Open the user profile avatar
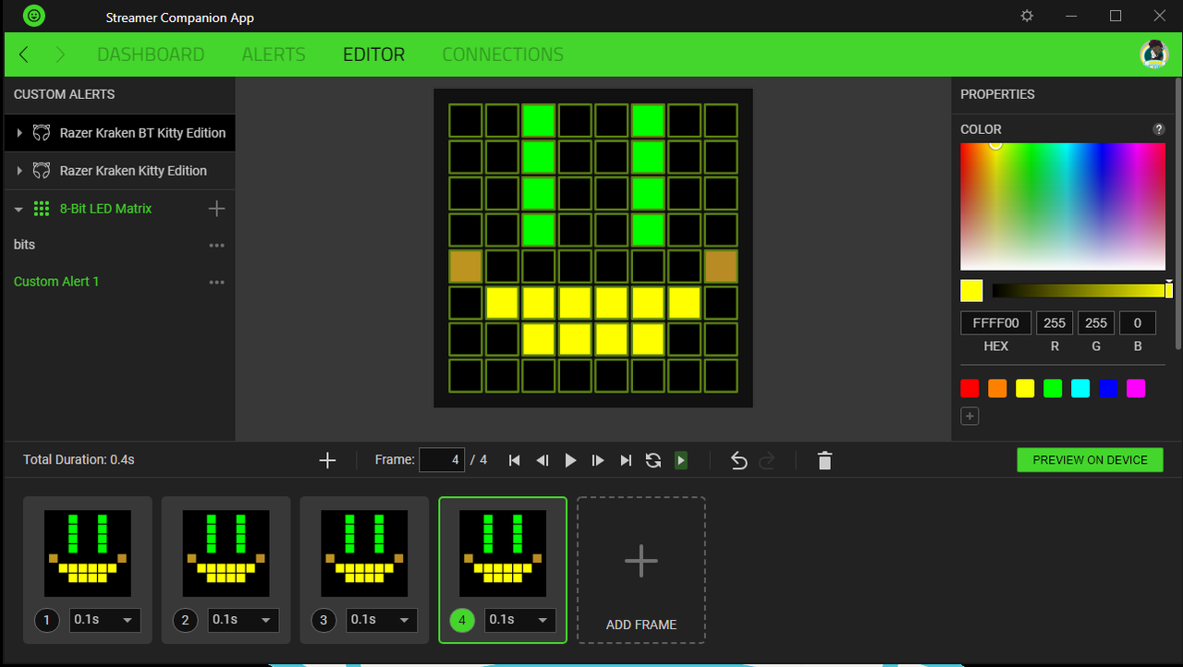Image resolution: width=1183 pixels, height=667 pixels. coord(1153,55)
